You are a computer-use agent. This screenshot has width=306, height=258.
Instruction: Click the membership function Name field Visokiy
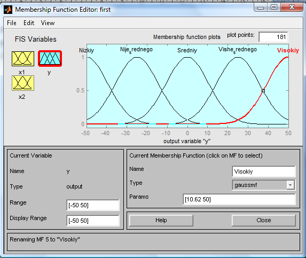(264, 171)
